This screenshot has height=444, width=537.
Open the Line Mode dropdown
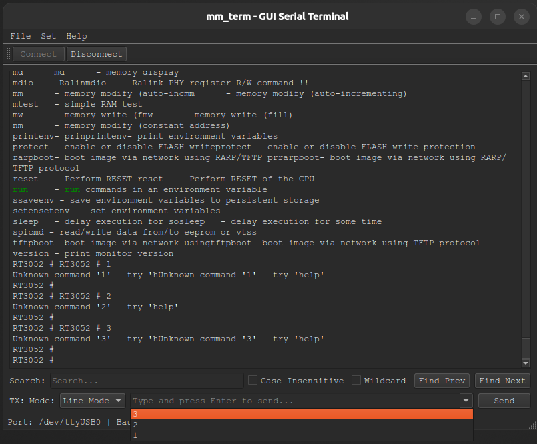tap(93, 401)
